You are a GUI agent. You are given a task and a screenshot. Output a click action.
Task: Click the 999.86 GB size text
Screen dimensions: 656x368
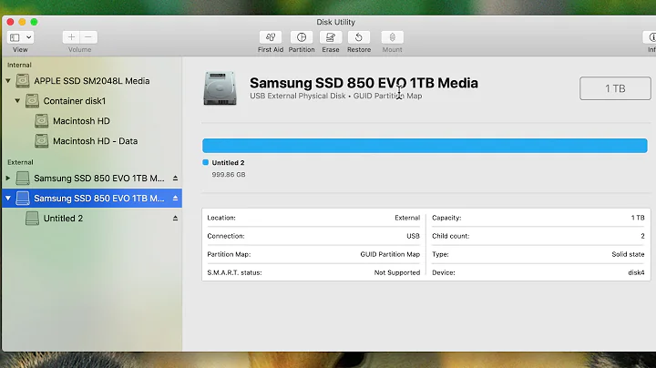[x=229, y=174]
